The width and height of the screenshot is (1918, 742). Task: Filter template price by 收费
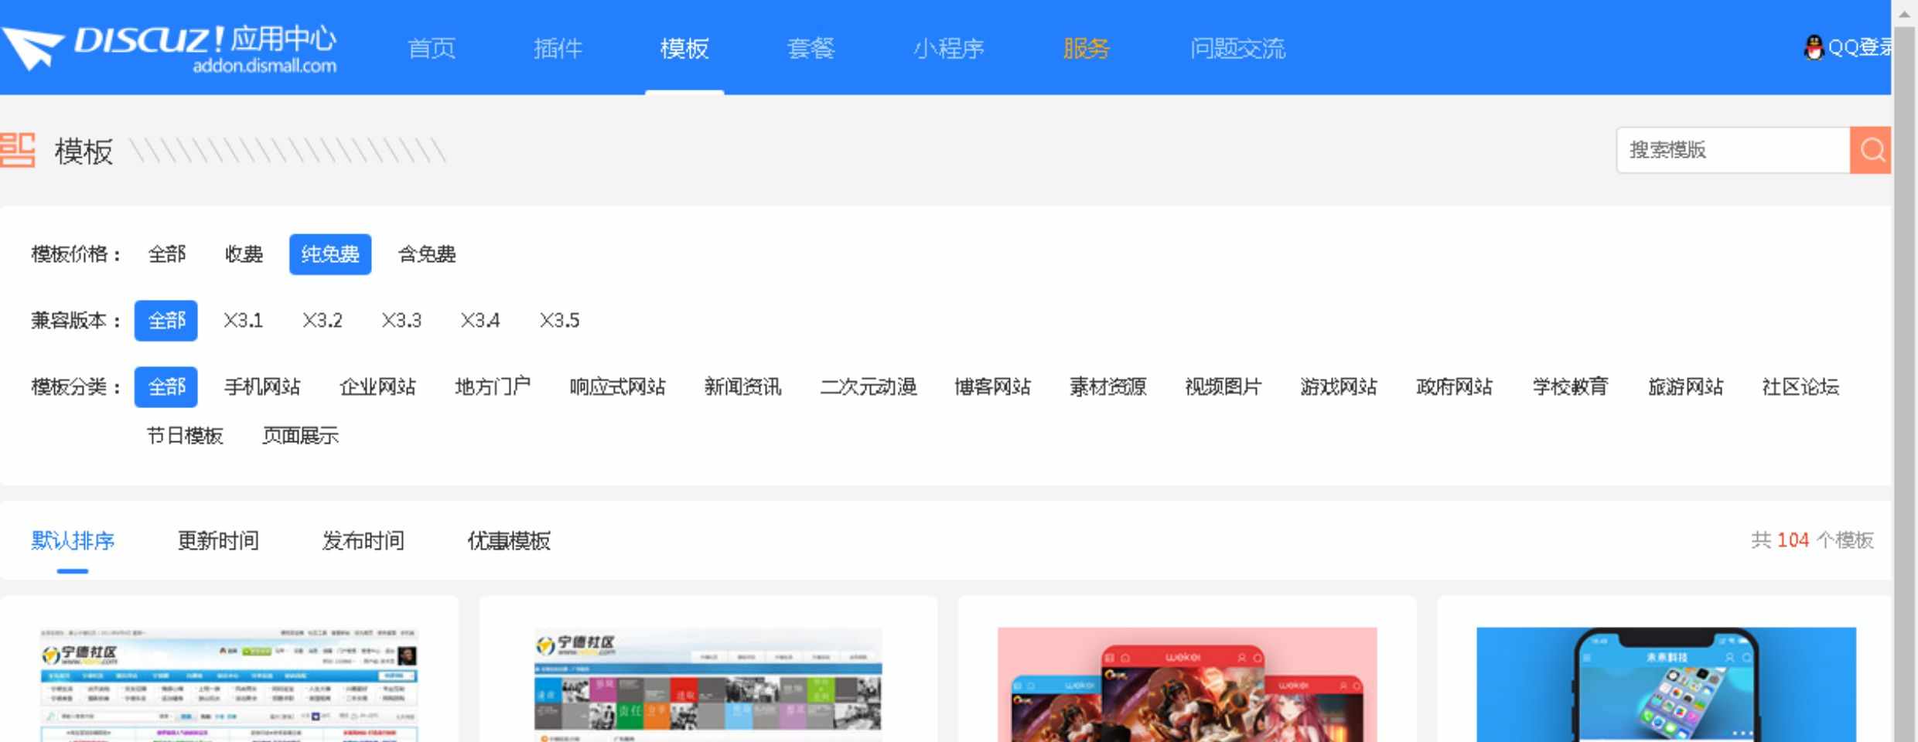244,254
